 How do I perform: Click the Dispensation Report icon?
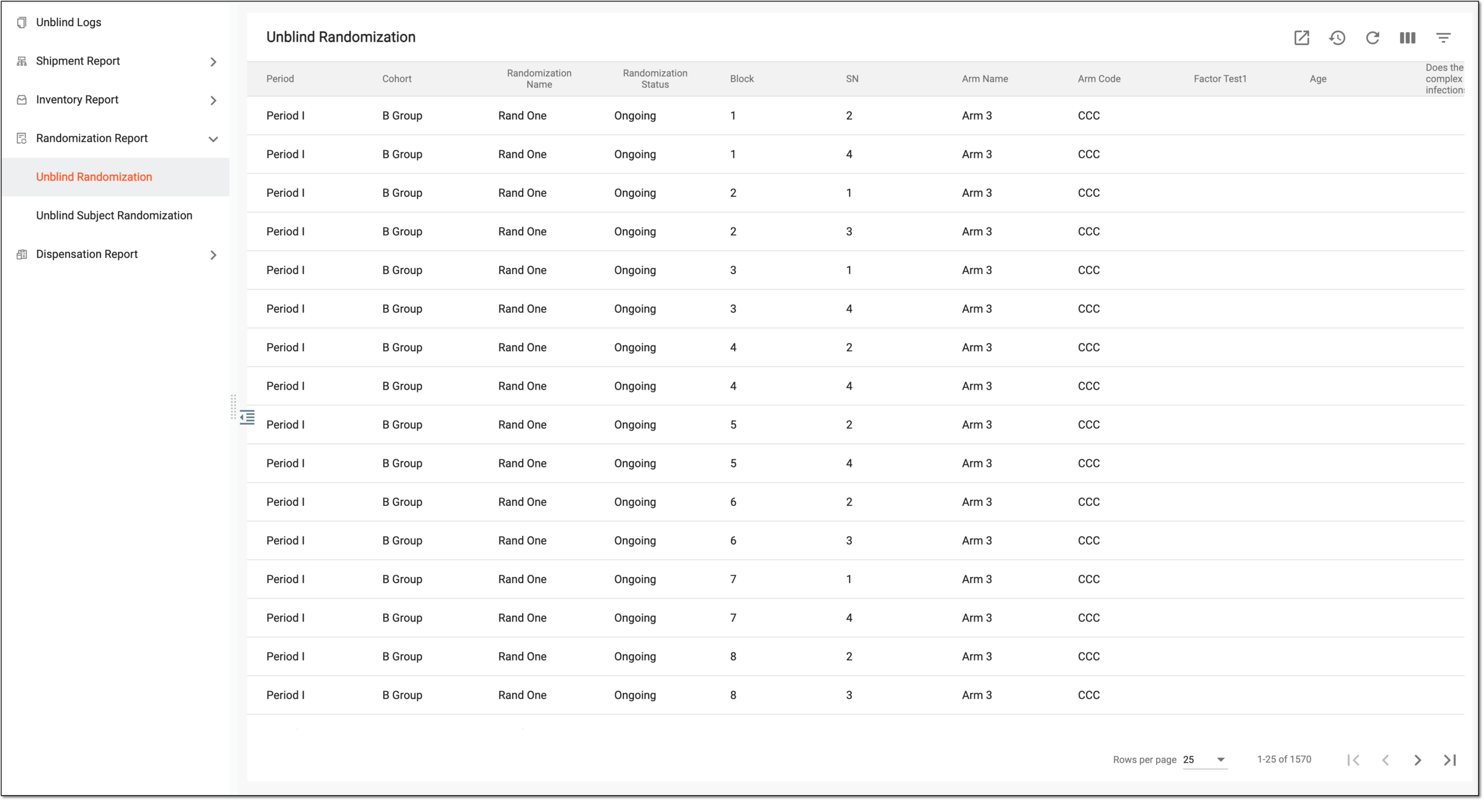tap(22, 254)
